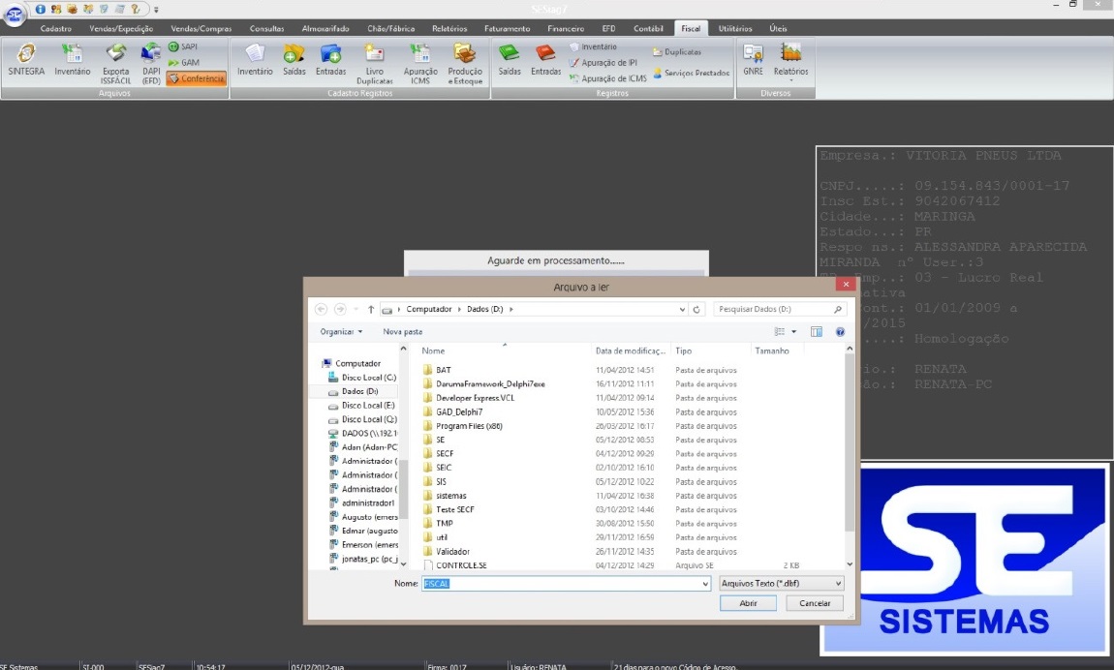Open the Almoxarifado ribbon tab
This screenshot has height=670, width=1114.
[325, 29]
